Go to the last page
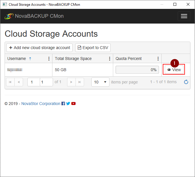 click(x=80, y=82)
